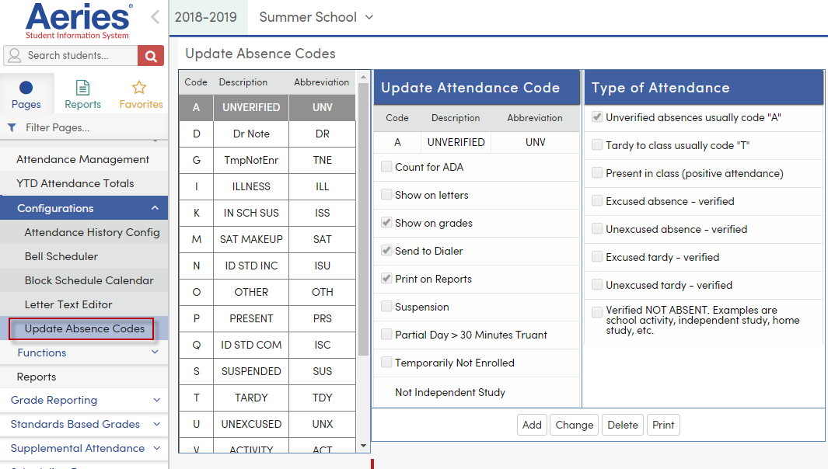This screenshot has height=469, width=828.
Task: Select the OTHER code row
Action: (x=267, y=292)
